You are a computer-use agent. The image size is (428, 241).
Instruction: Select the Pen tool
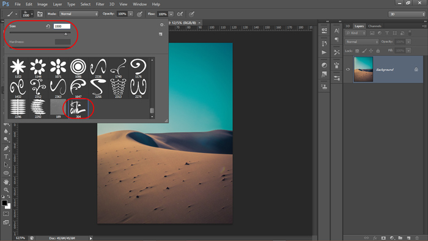(6, 148)
